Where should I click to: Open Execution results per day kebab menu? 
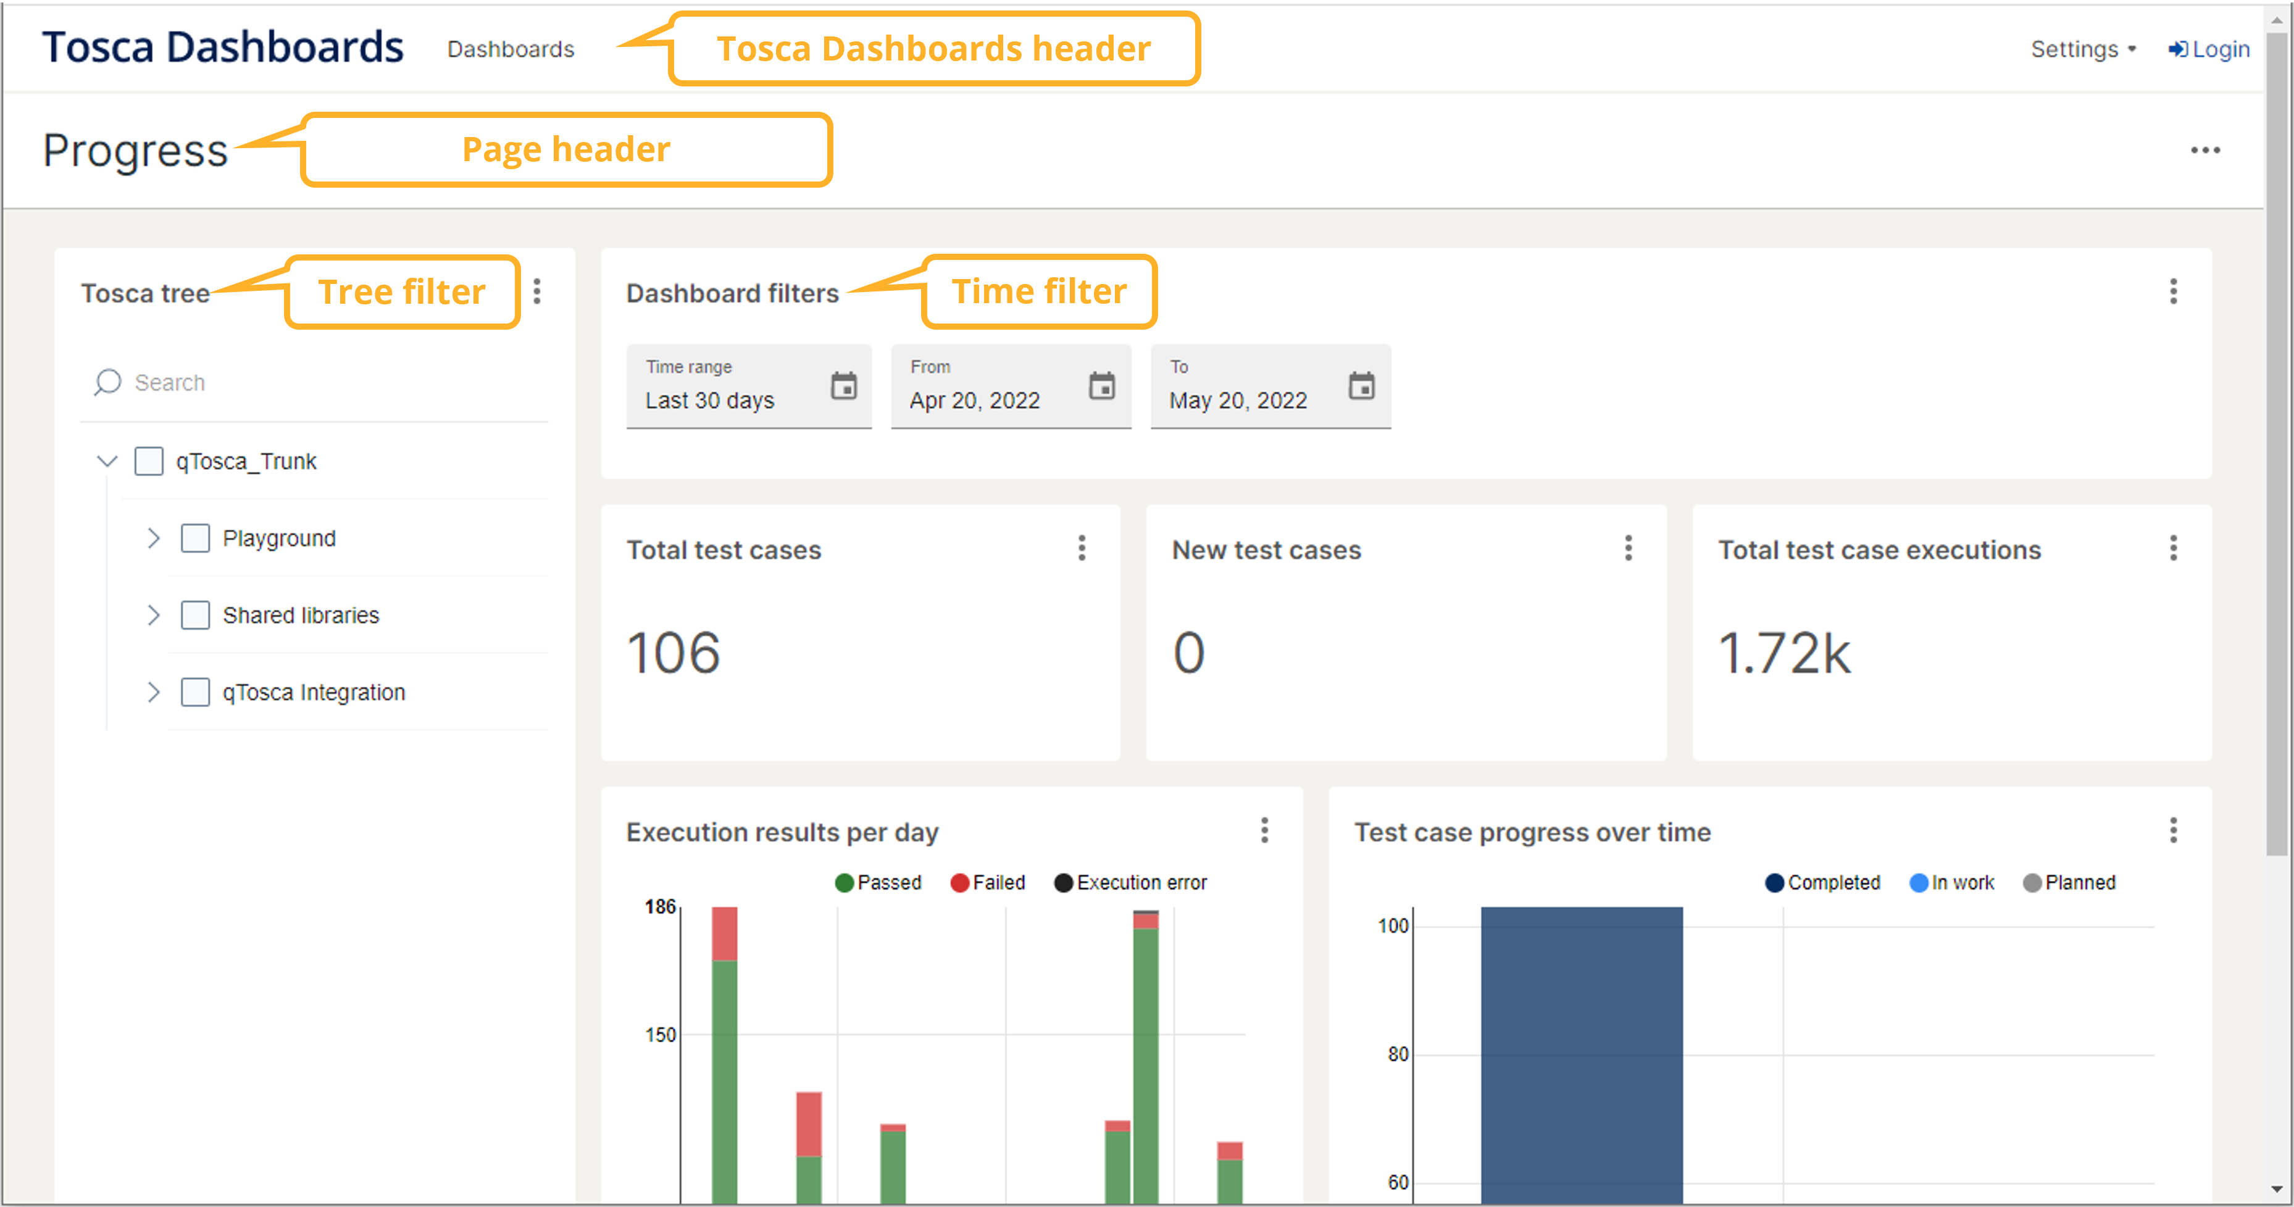coord(1264,830)
